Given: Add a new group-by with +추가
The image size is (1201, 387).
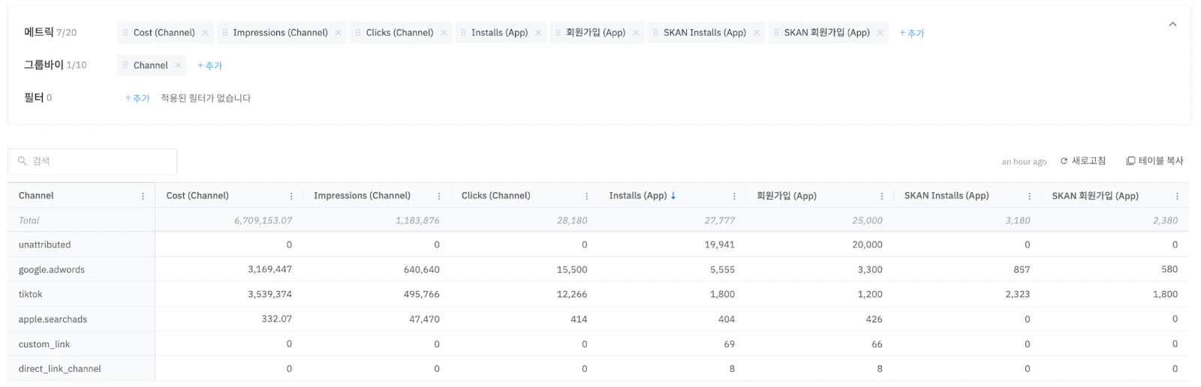Looking at the screenshot, I should click(209, 66).
